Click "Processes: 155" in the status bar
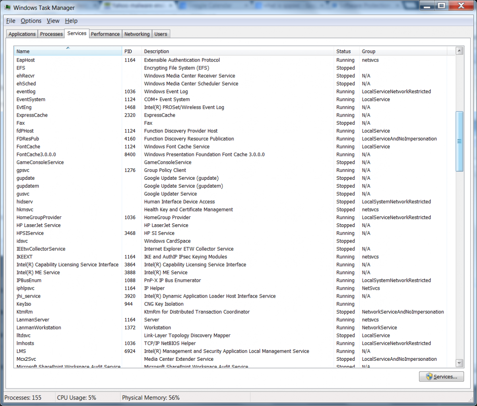The height and width of the screenshot is (406, 477). click(23, 397)
